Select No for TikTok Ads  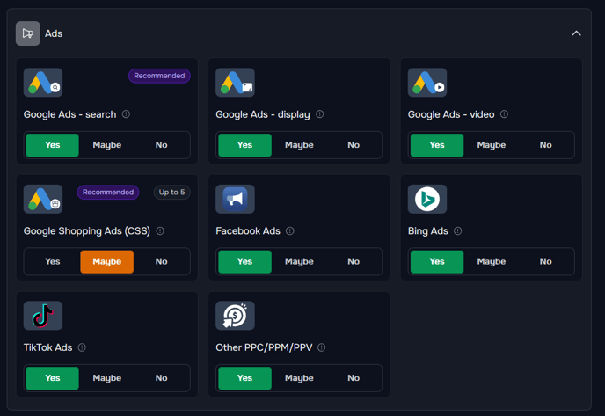(x=161, y=378)
